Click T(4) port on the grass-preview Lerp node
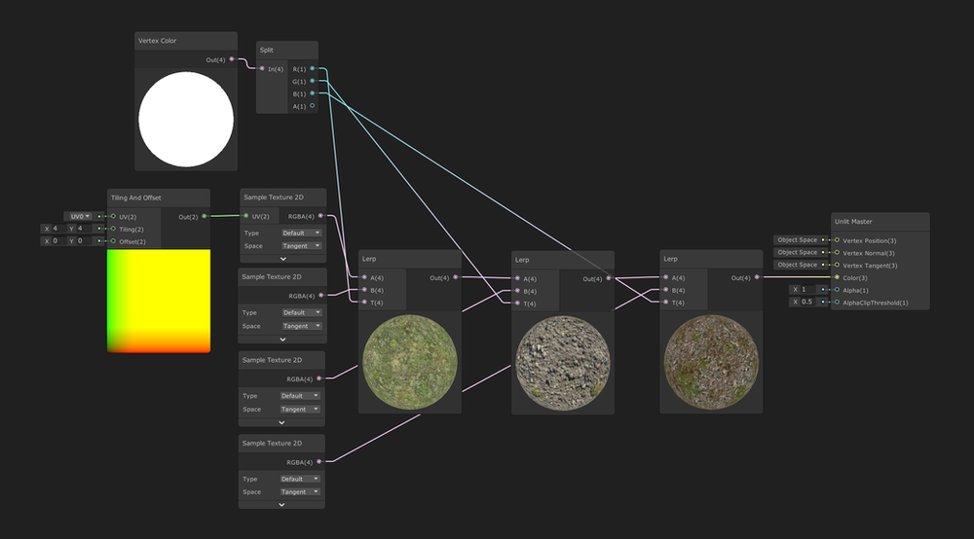This screenshot has height=539, width=974. [x=364, y=302]
